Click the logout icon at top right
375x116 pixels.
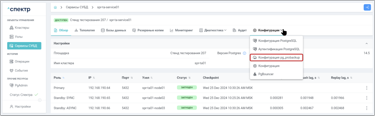pyautogui.click(x=367, y=7)
